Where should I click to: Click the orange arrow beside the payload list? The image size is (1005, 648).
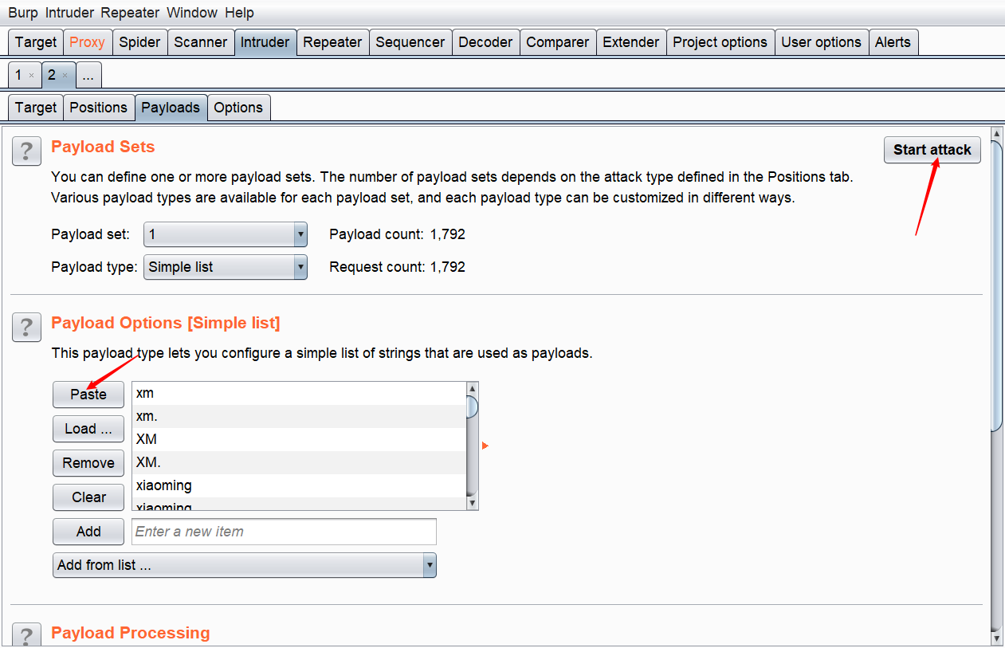pos(485,446)
